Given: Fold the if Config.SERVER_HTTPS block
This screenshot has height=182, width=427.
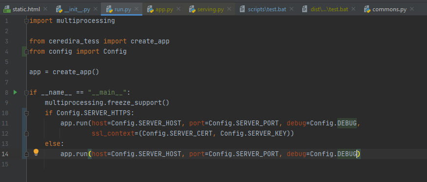Looking at the screenshot, I should click(26, 113).
